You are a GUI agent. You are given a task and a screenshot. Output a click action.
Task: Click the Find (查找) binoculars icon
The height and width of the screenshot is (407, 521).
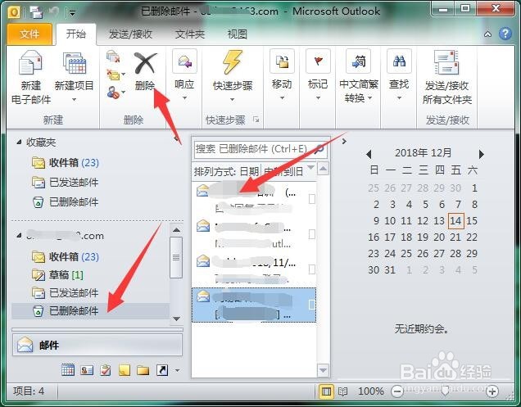tap(399, 61)
